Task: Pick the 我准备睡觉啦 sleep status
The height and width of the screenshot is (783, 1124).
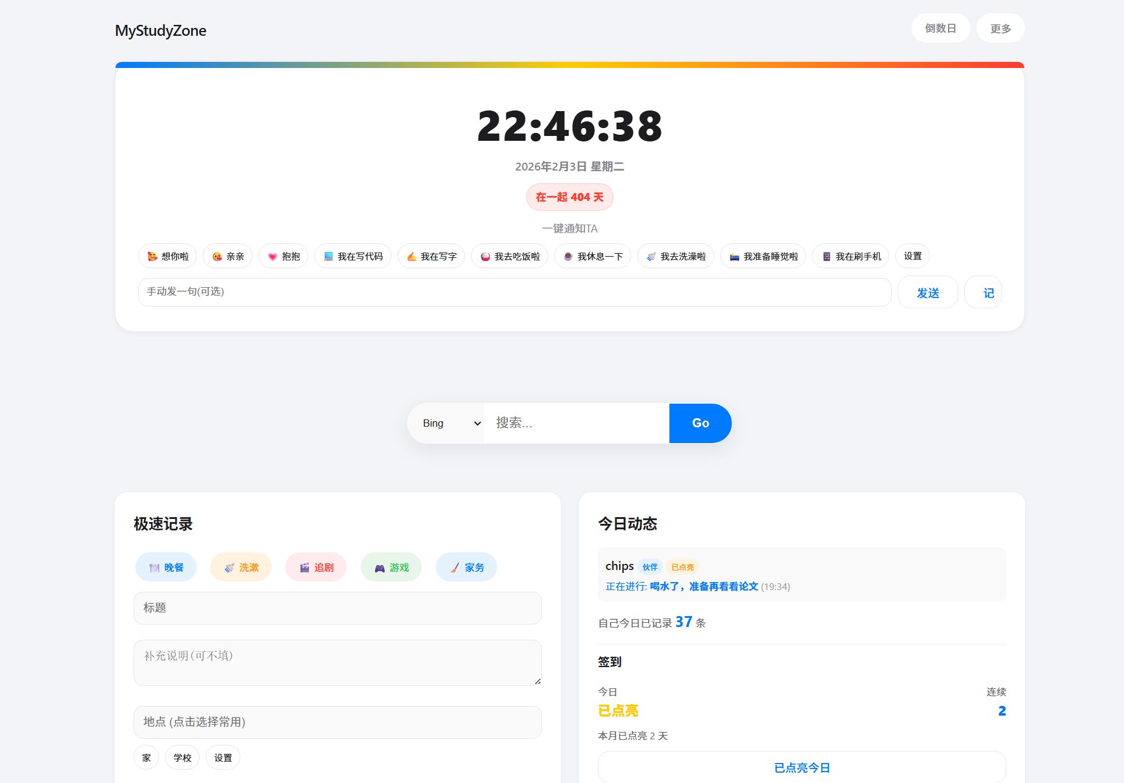Action: 762,256
